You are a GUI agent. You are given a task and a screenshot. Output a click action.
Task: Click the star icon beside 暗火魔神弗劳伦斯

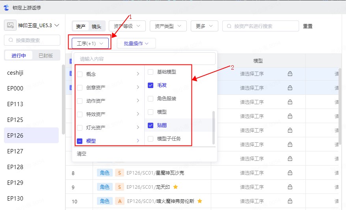click(x=200, y=201)
